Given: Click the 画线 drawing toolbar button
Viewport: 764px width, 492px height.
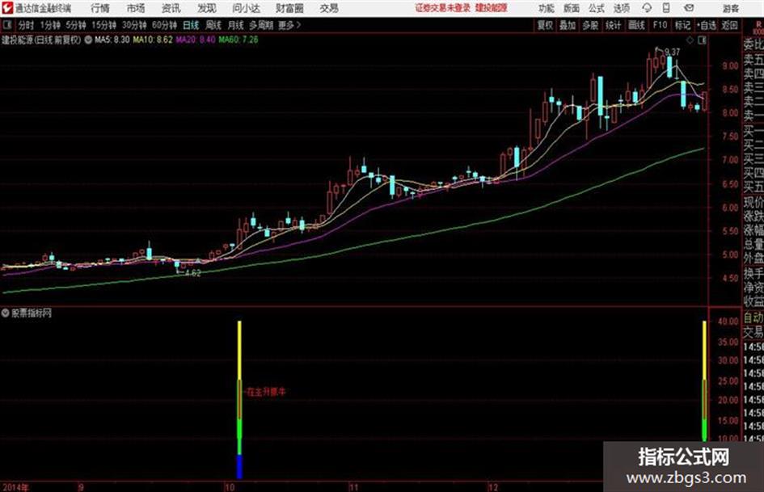Looking at the screenshot, I should pyautogui.click(x=636, y=25).
